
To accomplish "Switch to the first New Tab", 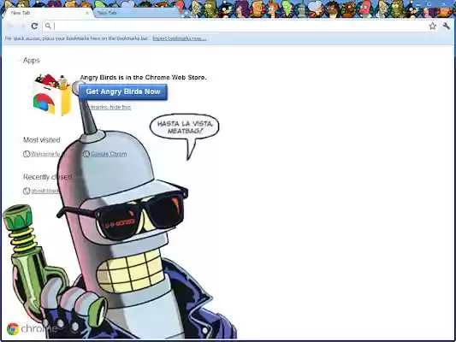I will coord(48,13).
